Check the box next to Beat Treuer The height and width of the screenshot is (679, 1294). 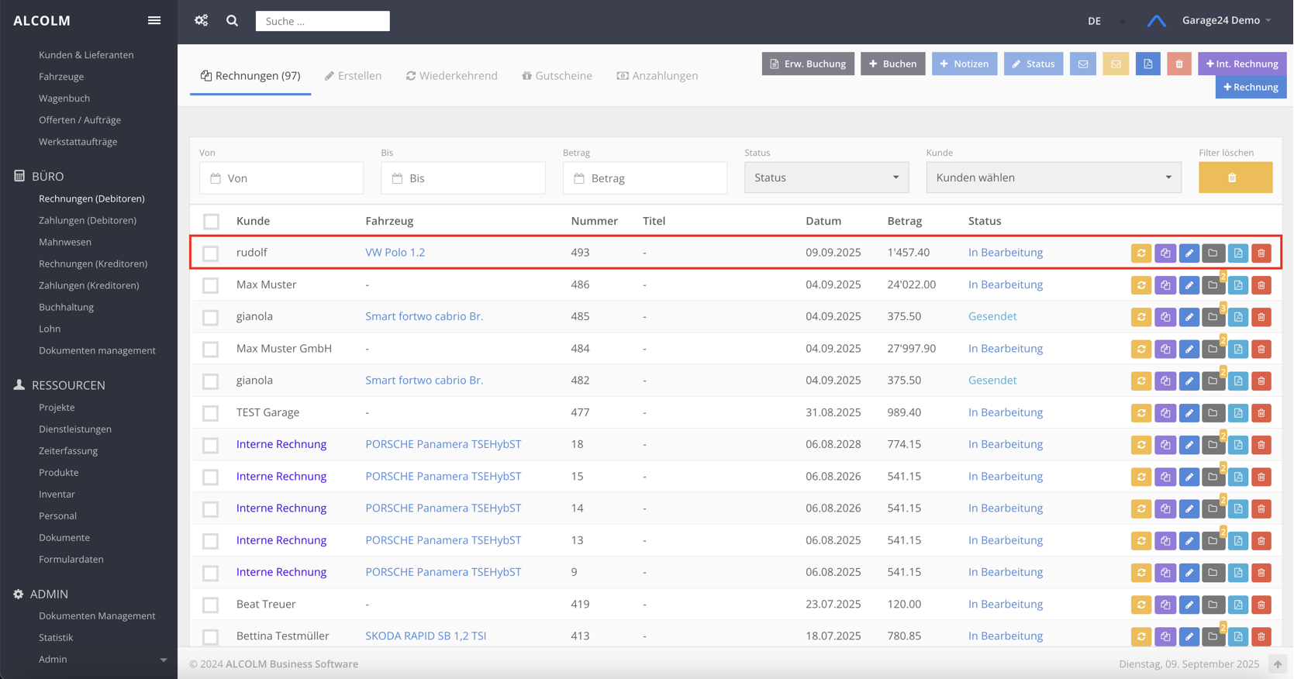pyautogui.click(x=211, y=605)
